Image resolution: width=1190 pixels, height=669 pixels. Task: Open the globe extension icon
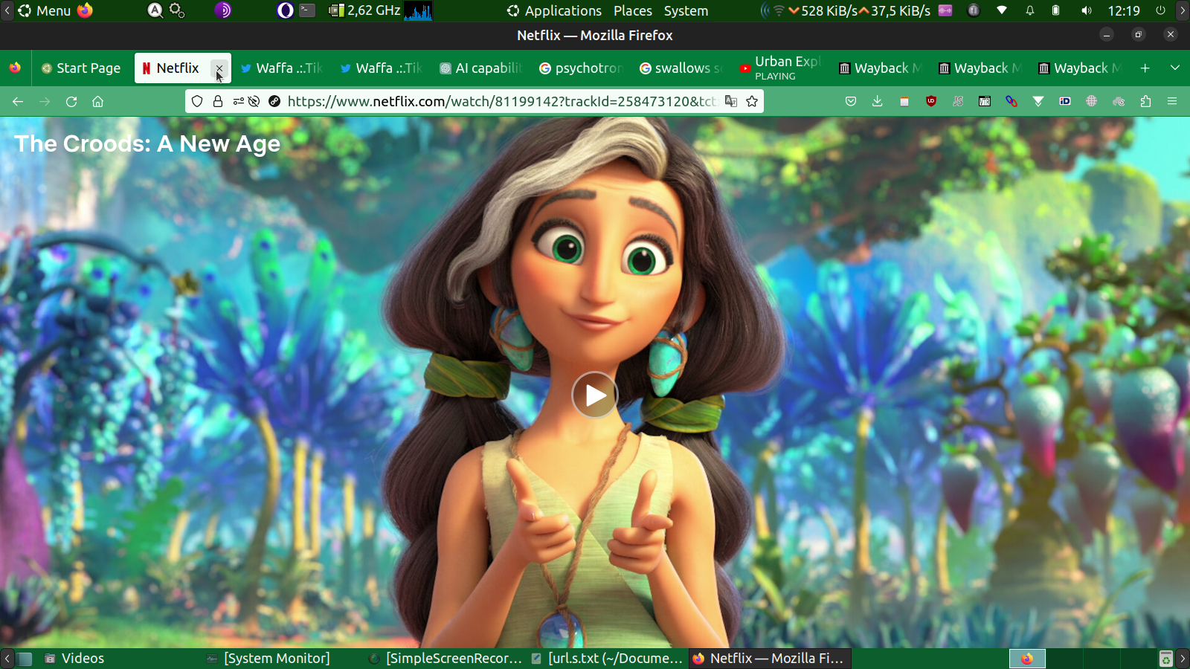1092,101
